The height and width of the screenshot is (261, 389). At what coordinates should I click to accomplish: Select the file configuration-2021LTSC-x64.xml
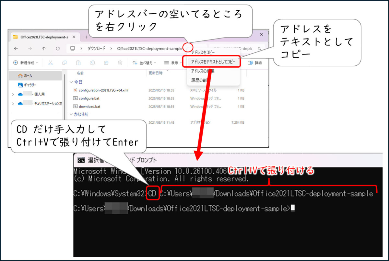(104, 90)
